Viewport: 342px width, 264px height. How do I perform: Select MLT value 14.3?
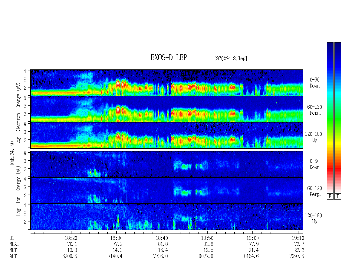(x=117, y=250)
